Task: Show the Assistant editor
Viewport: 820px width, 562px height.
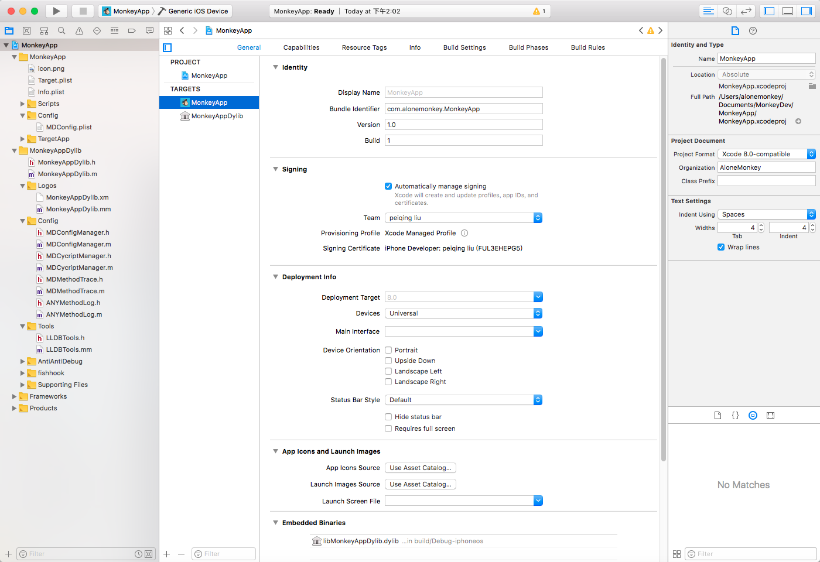Action: (x=727, y=11)
